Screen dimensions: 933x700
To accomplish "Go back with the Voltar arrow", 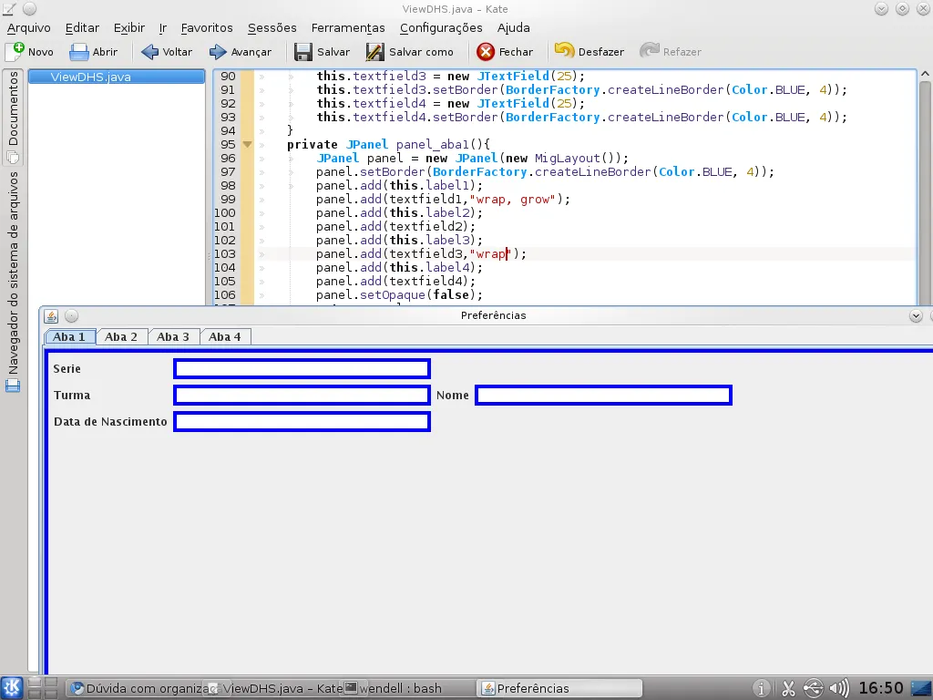I will (x=150, y=52).
